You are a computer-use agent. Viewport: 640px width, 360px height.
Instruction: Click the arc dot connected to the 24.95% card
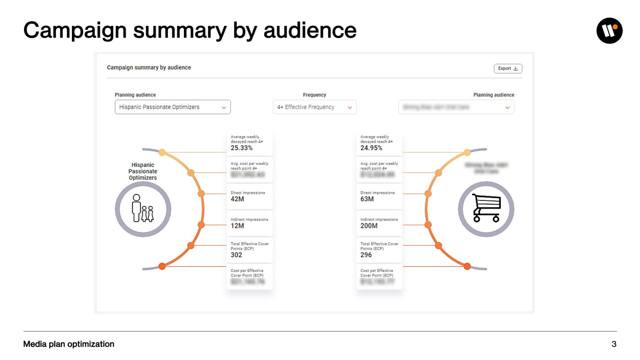pyautogui.click(x=467, y=152)
